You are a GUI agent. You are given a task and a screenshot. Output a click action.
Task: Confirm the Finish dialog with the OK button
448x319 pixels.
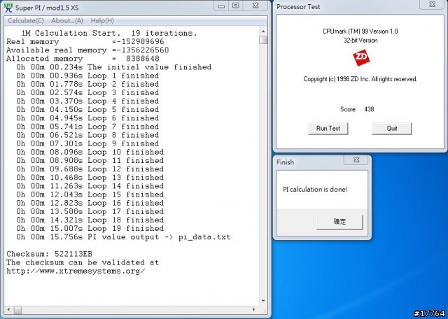tap(339, 222)
